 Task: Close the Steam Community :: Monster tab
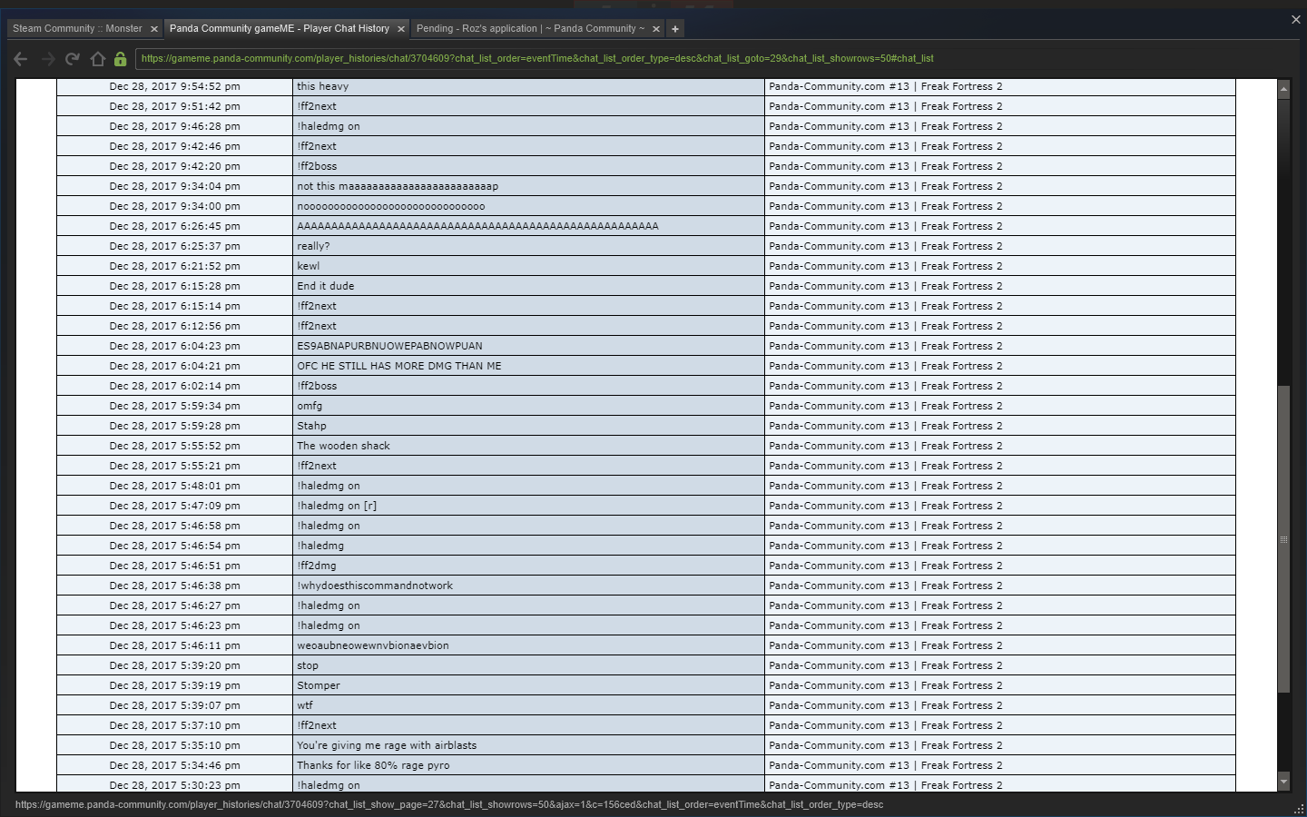(x=153, y=29)
